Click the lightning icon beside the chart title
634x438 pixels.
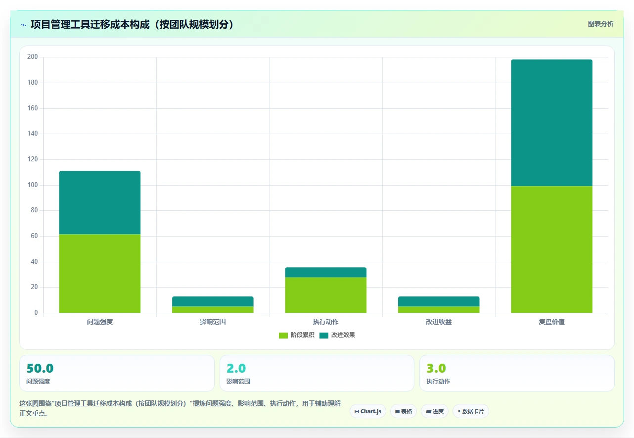(23, 24)
